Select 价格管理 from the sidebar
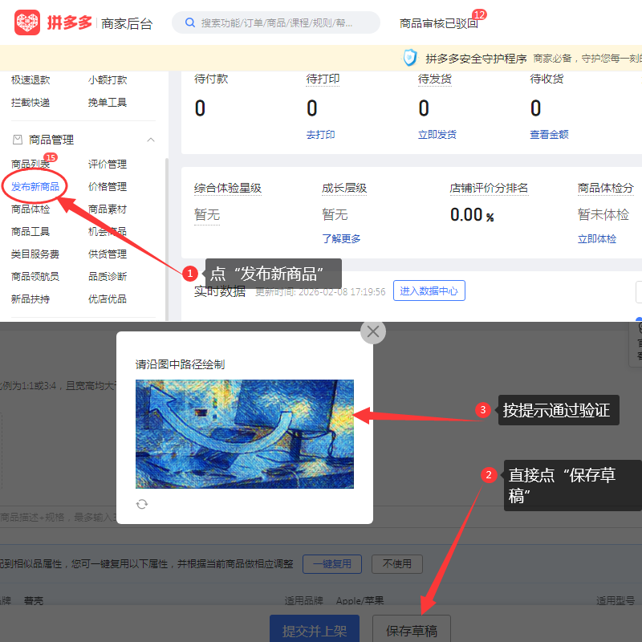 click(x=107, y=186)
